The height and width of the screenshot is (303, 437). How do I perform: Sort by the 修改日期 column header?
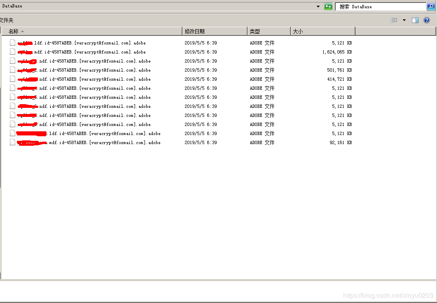[215, 31]
